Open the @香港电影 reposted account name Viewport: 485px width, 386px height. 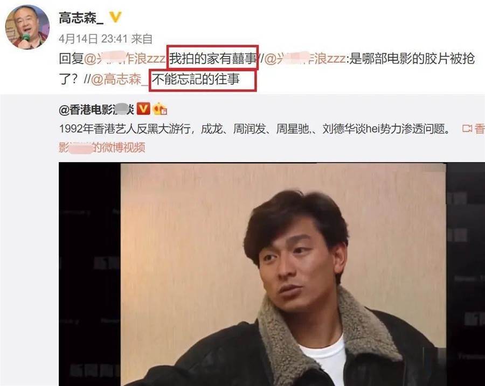coord(96,109)
